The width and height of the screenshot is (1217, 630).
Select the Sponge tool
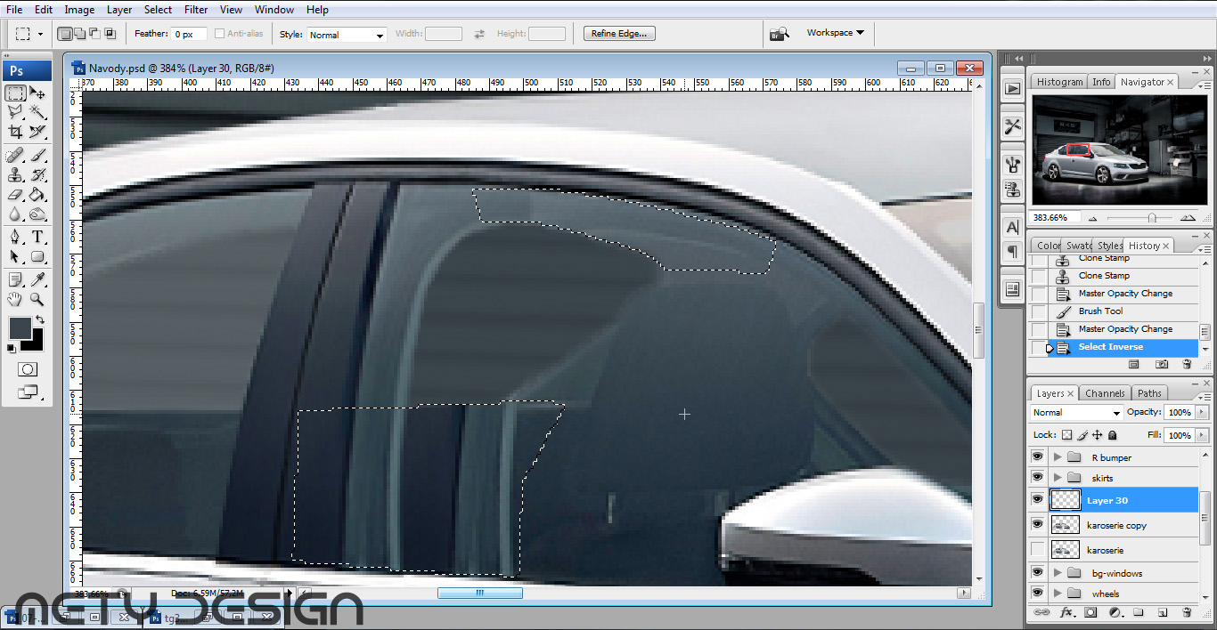click(x=37, y=214)
